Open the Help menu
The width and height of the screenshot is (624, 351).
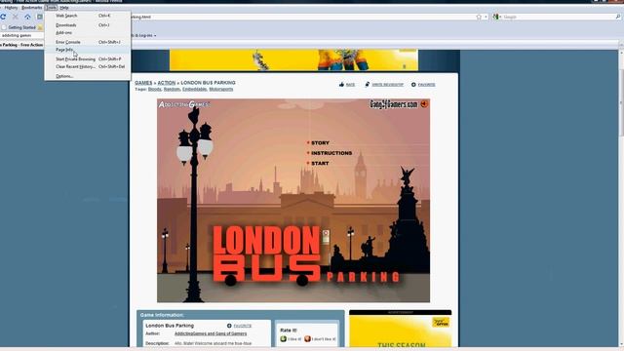click(x=64, y=8)
